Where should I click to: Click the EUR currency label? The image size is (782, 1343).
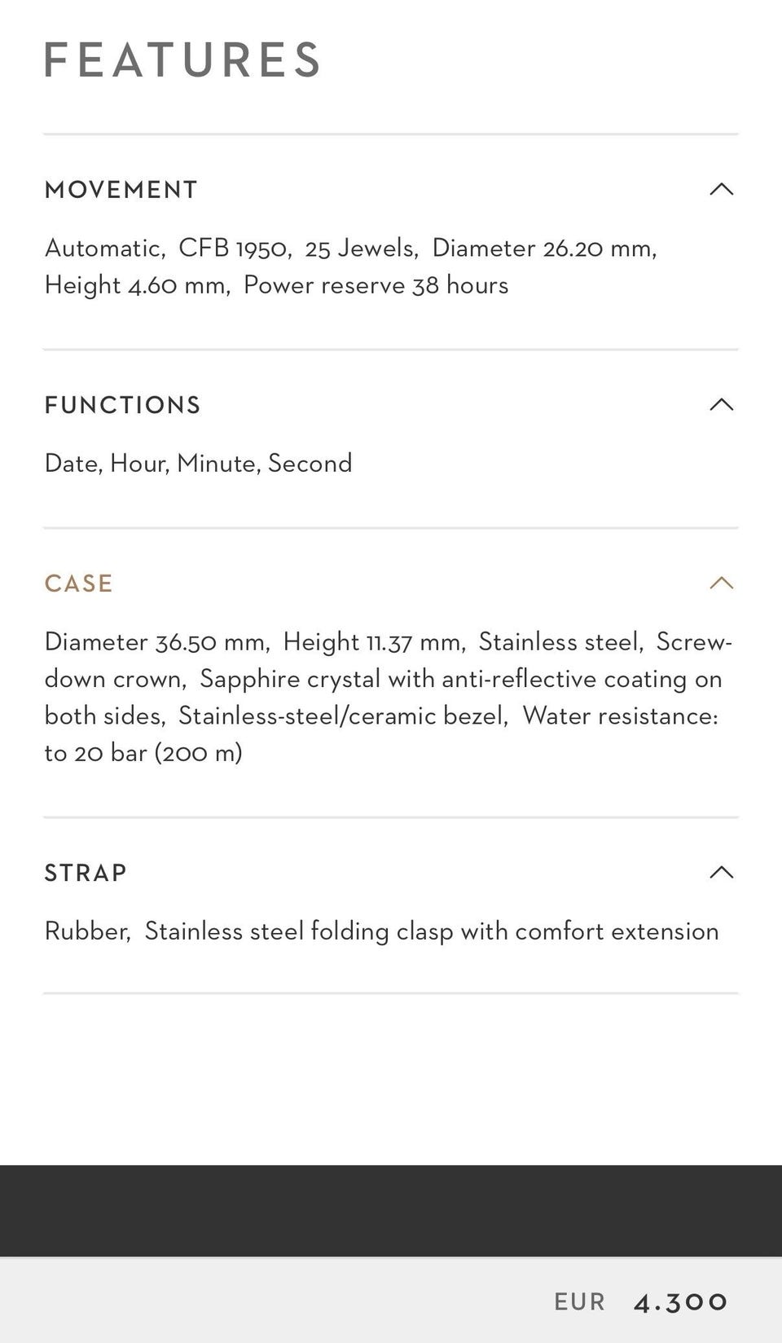click(579, 1302)
